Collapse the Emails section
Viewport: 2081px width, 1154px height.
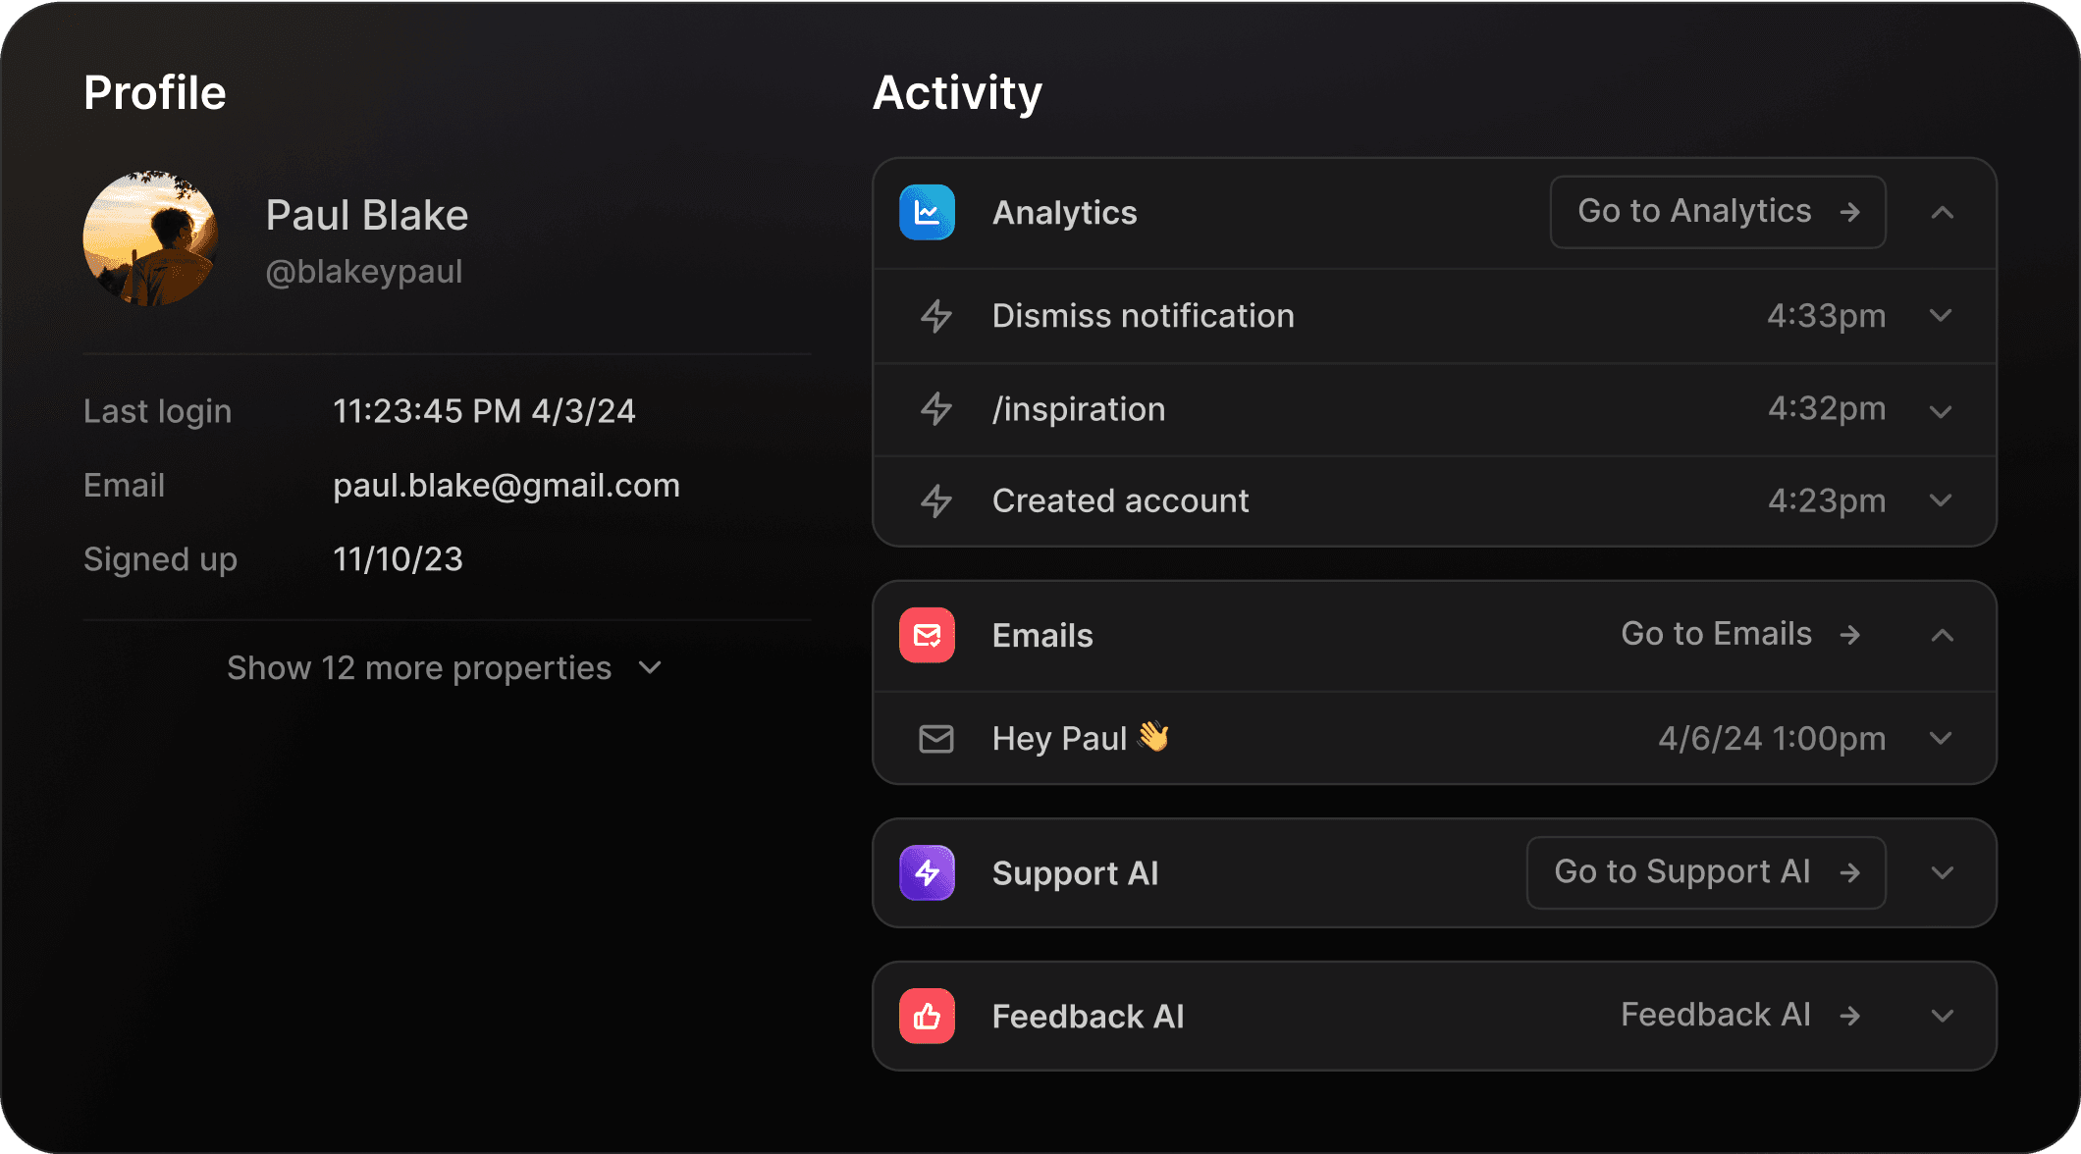pos(1942,635)
